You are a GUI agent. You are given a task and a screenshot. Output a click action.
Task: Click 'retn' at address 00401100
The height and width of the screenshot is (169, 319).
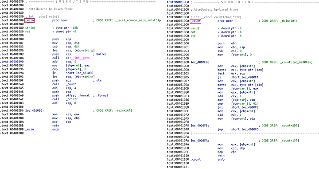pyautogui.click(x=221, y=156)
